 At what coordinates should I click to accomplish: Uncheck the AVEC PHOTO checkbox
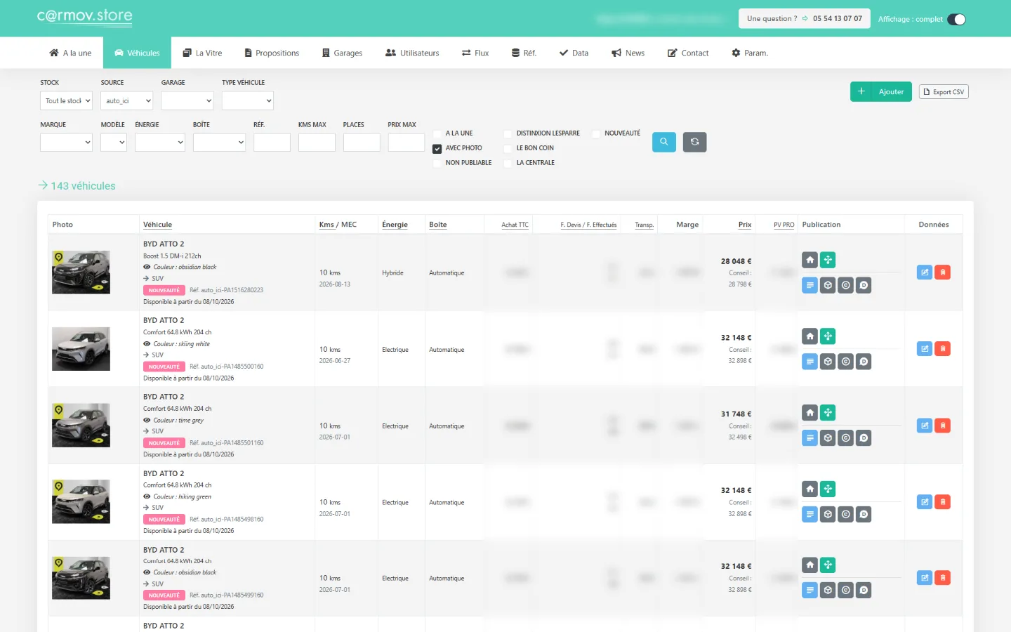click(437, 148)
